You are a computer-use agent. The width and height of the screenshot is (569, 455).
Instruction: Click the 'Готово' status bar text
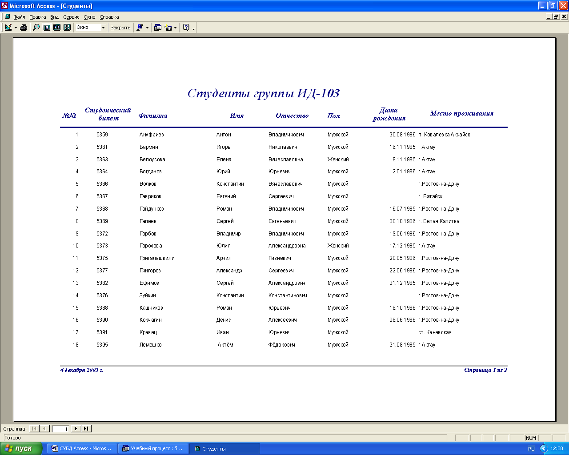point(12,438)
